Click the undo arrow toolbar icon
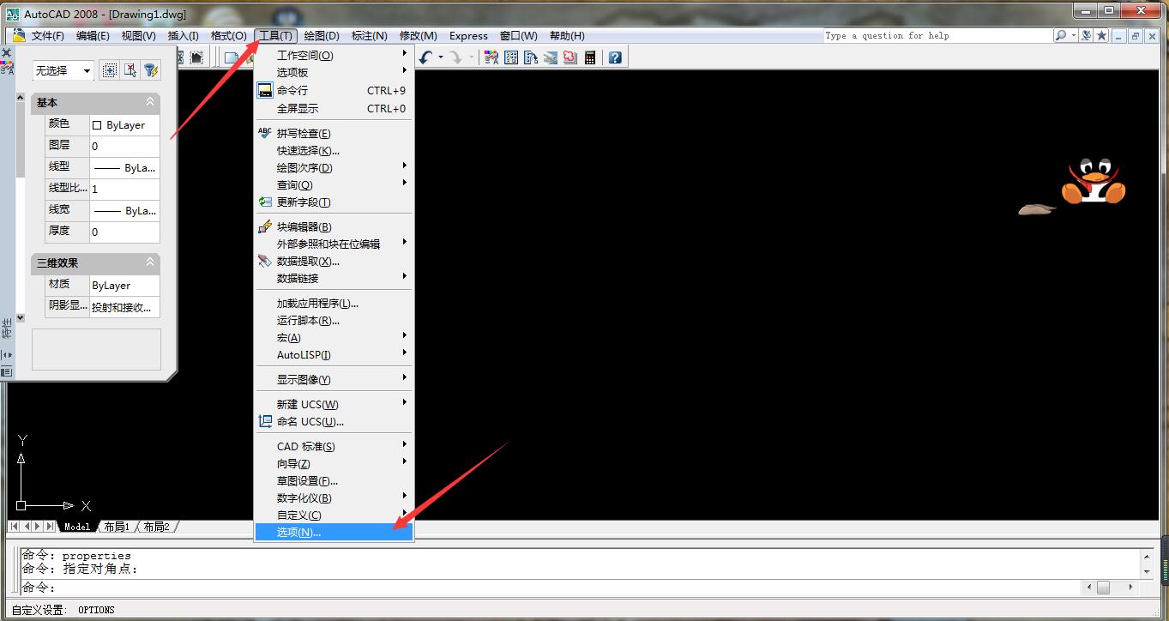This screenshot has height=621, width=1169. [x=426, y=57]
